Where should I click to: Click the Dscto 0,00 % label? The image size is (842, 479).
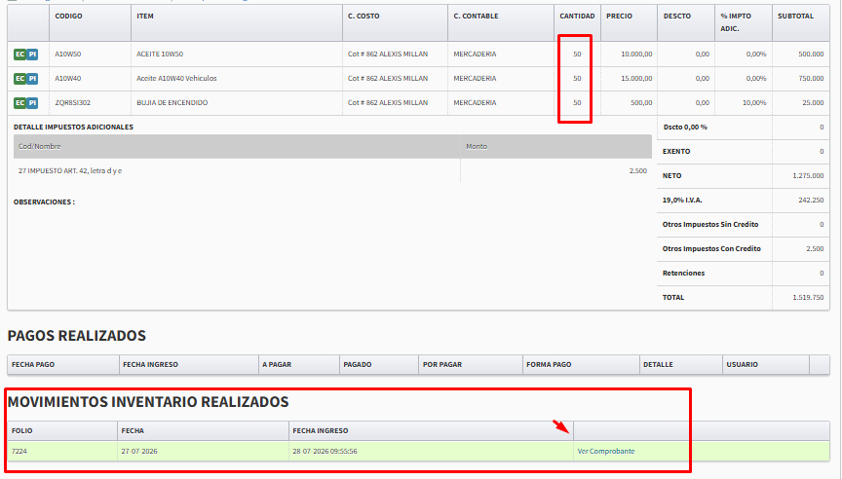click(x=685, y=128)
